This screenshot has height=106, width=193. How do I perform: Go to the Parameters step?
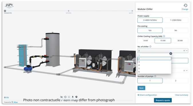click(x=5, y=11)
